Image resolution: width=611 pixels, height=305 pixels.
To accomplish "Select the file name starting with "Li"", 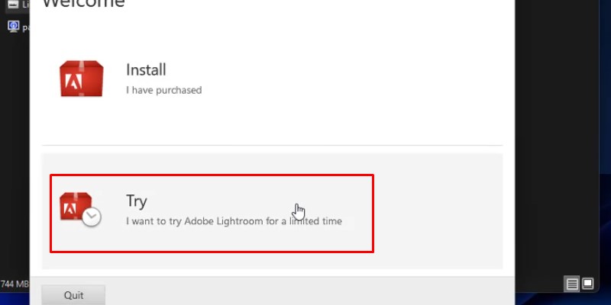I will coord(25,5).
